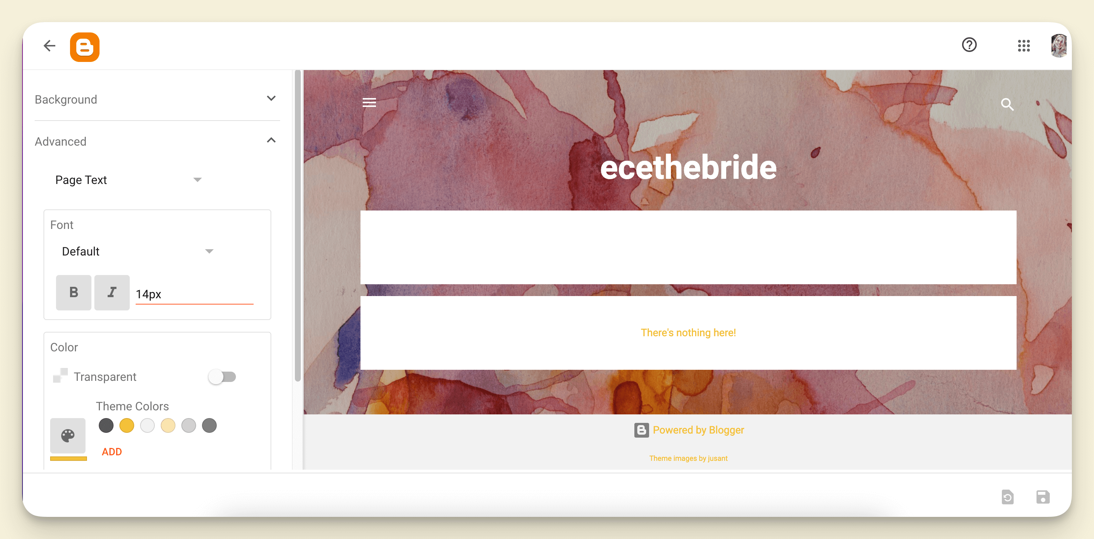
Task: Click the ADD color button
Action: coord(112,451)
